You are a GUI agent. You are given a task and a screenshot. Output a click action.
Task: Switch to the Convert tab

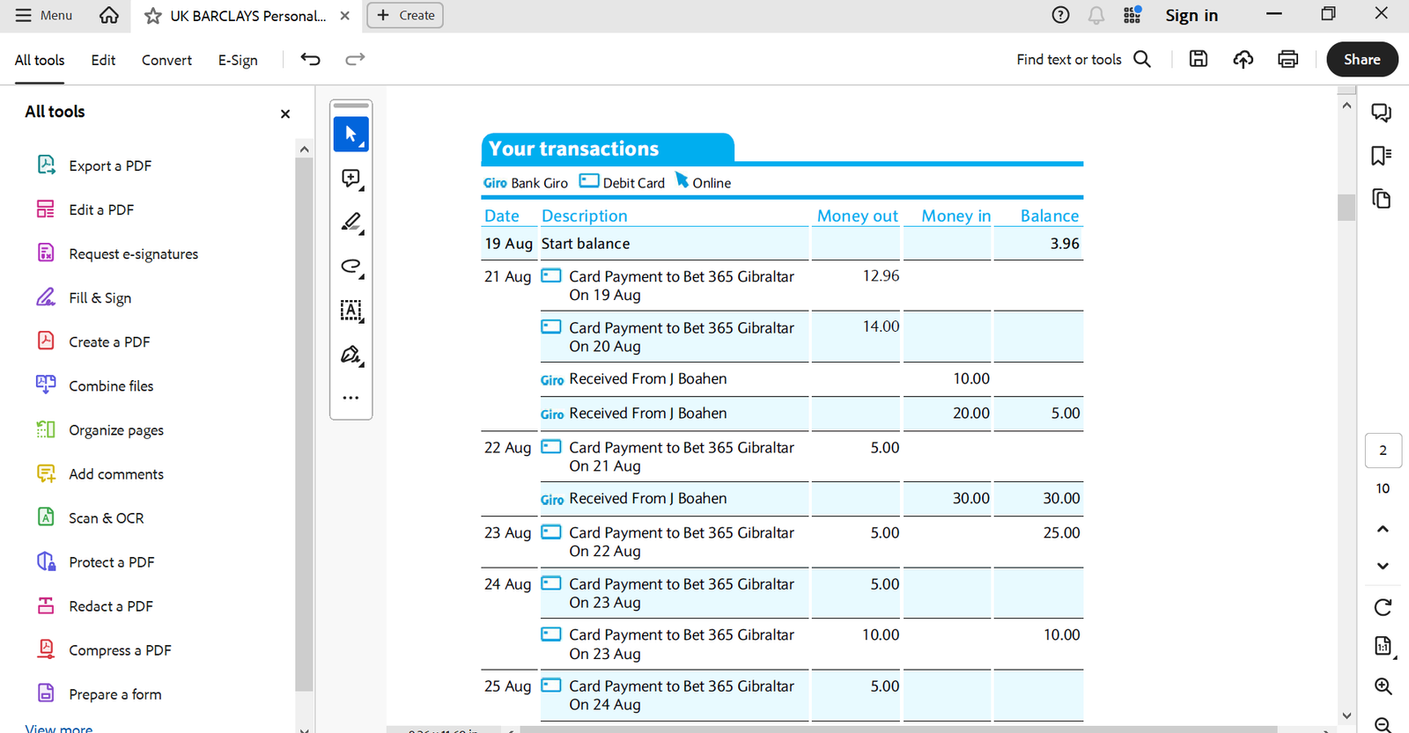(x=166, y=60)
